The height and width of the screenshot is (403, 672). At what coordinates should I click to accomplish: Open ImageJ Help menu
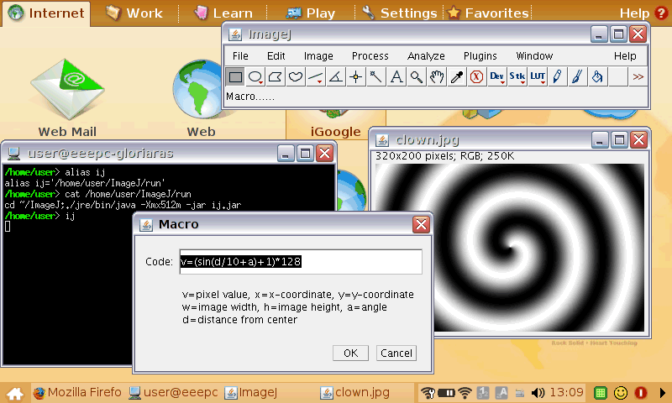click(x=625, y=56)
